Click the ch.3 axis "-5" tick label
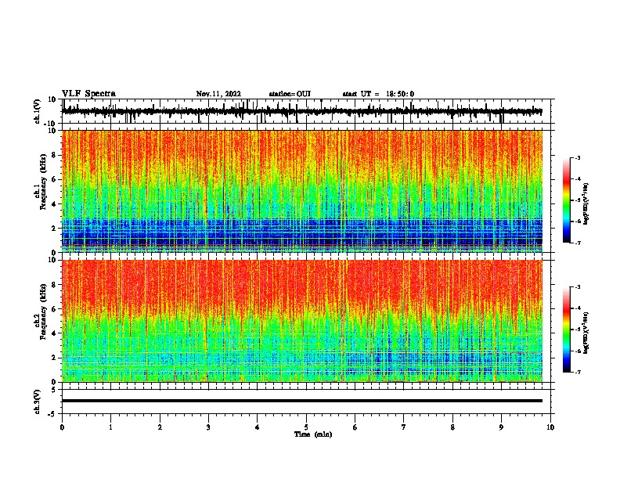Screen dimensions: 620x479 tap(52, 414)
